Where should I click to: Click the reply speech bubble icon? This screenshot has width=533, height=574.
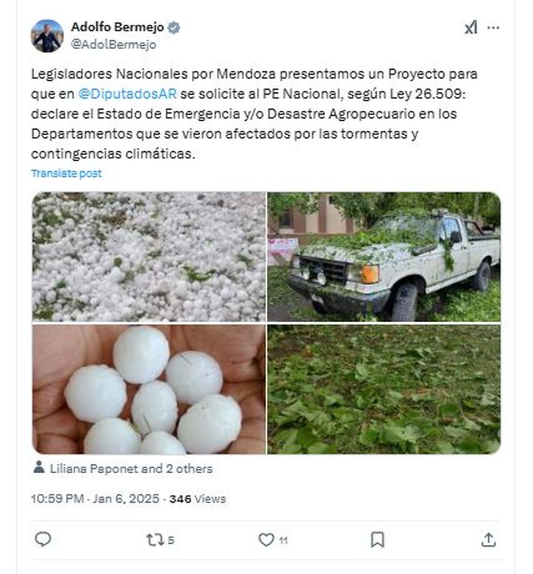point(43,539)
